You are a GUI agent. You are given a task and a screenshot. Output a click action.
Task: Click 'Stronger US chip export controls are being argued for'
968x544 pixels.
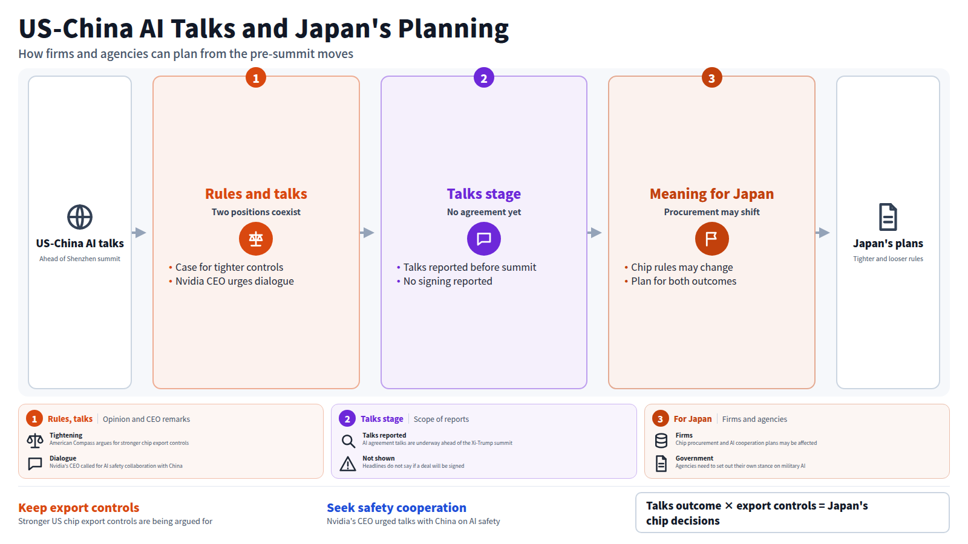(115, 521)
